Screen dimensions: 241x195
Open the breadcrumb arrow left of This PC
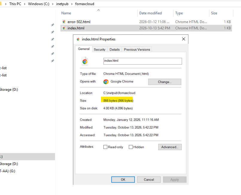[6, 4]
